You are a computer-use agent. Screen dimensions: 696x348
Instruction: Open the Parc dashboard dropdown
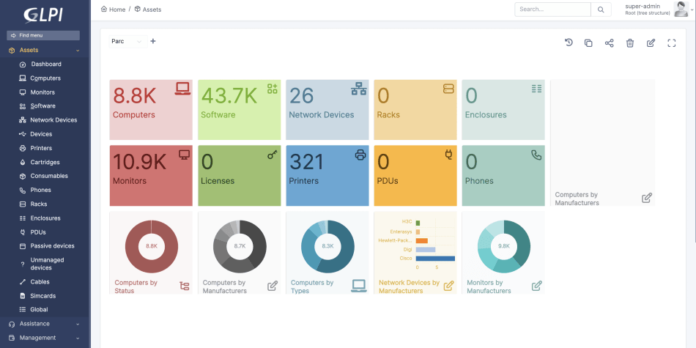coord(127,41)
